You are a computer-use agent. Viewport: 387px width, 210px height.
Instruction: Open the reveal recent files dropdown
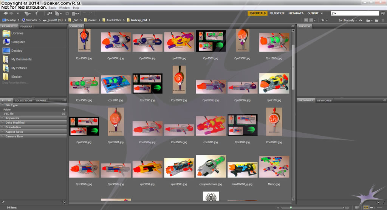tap(27, 13)
